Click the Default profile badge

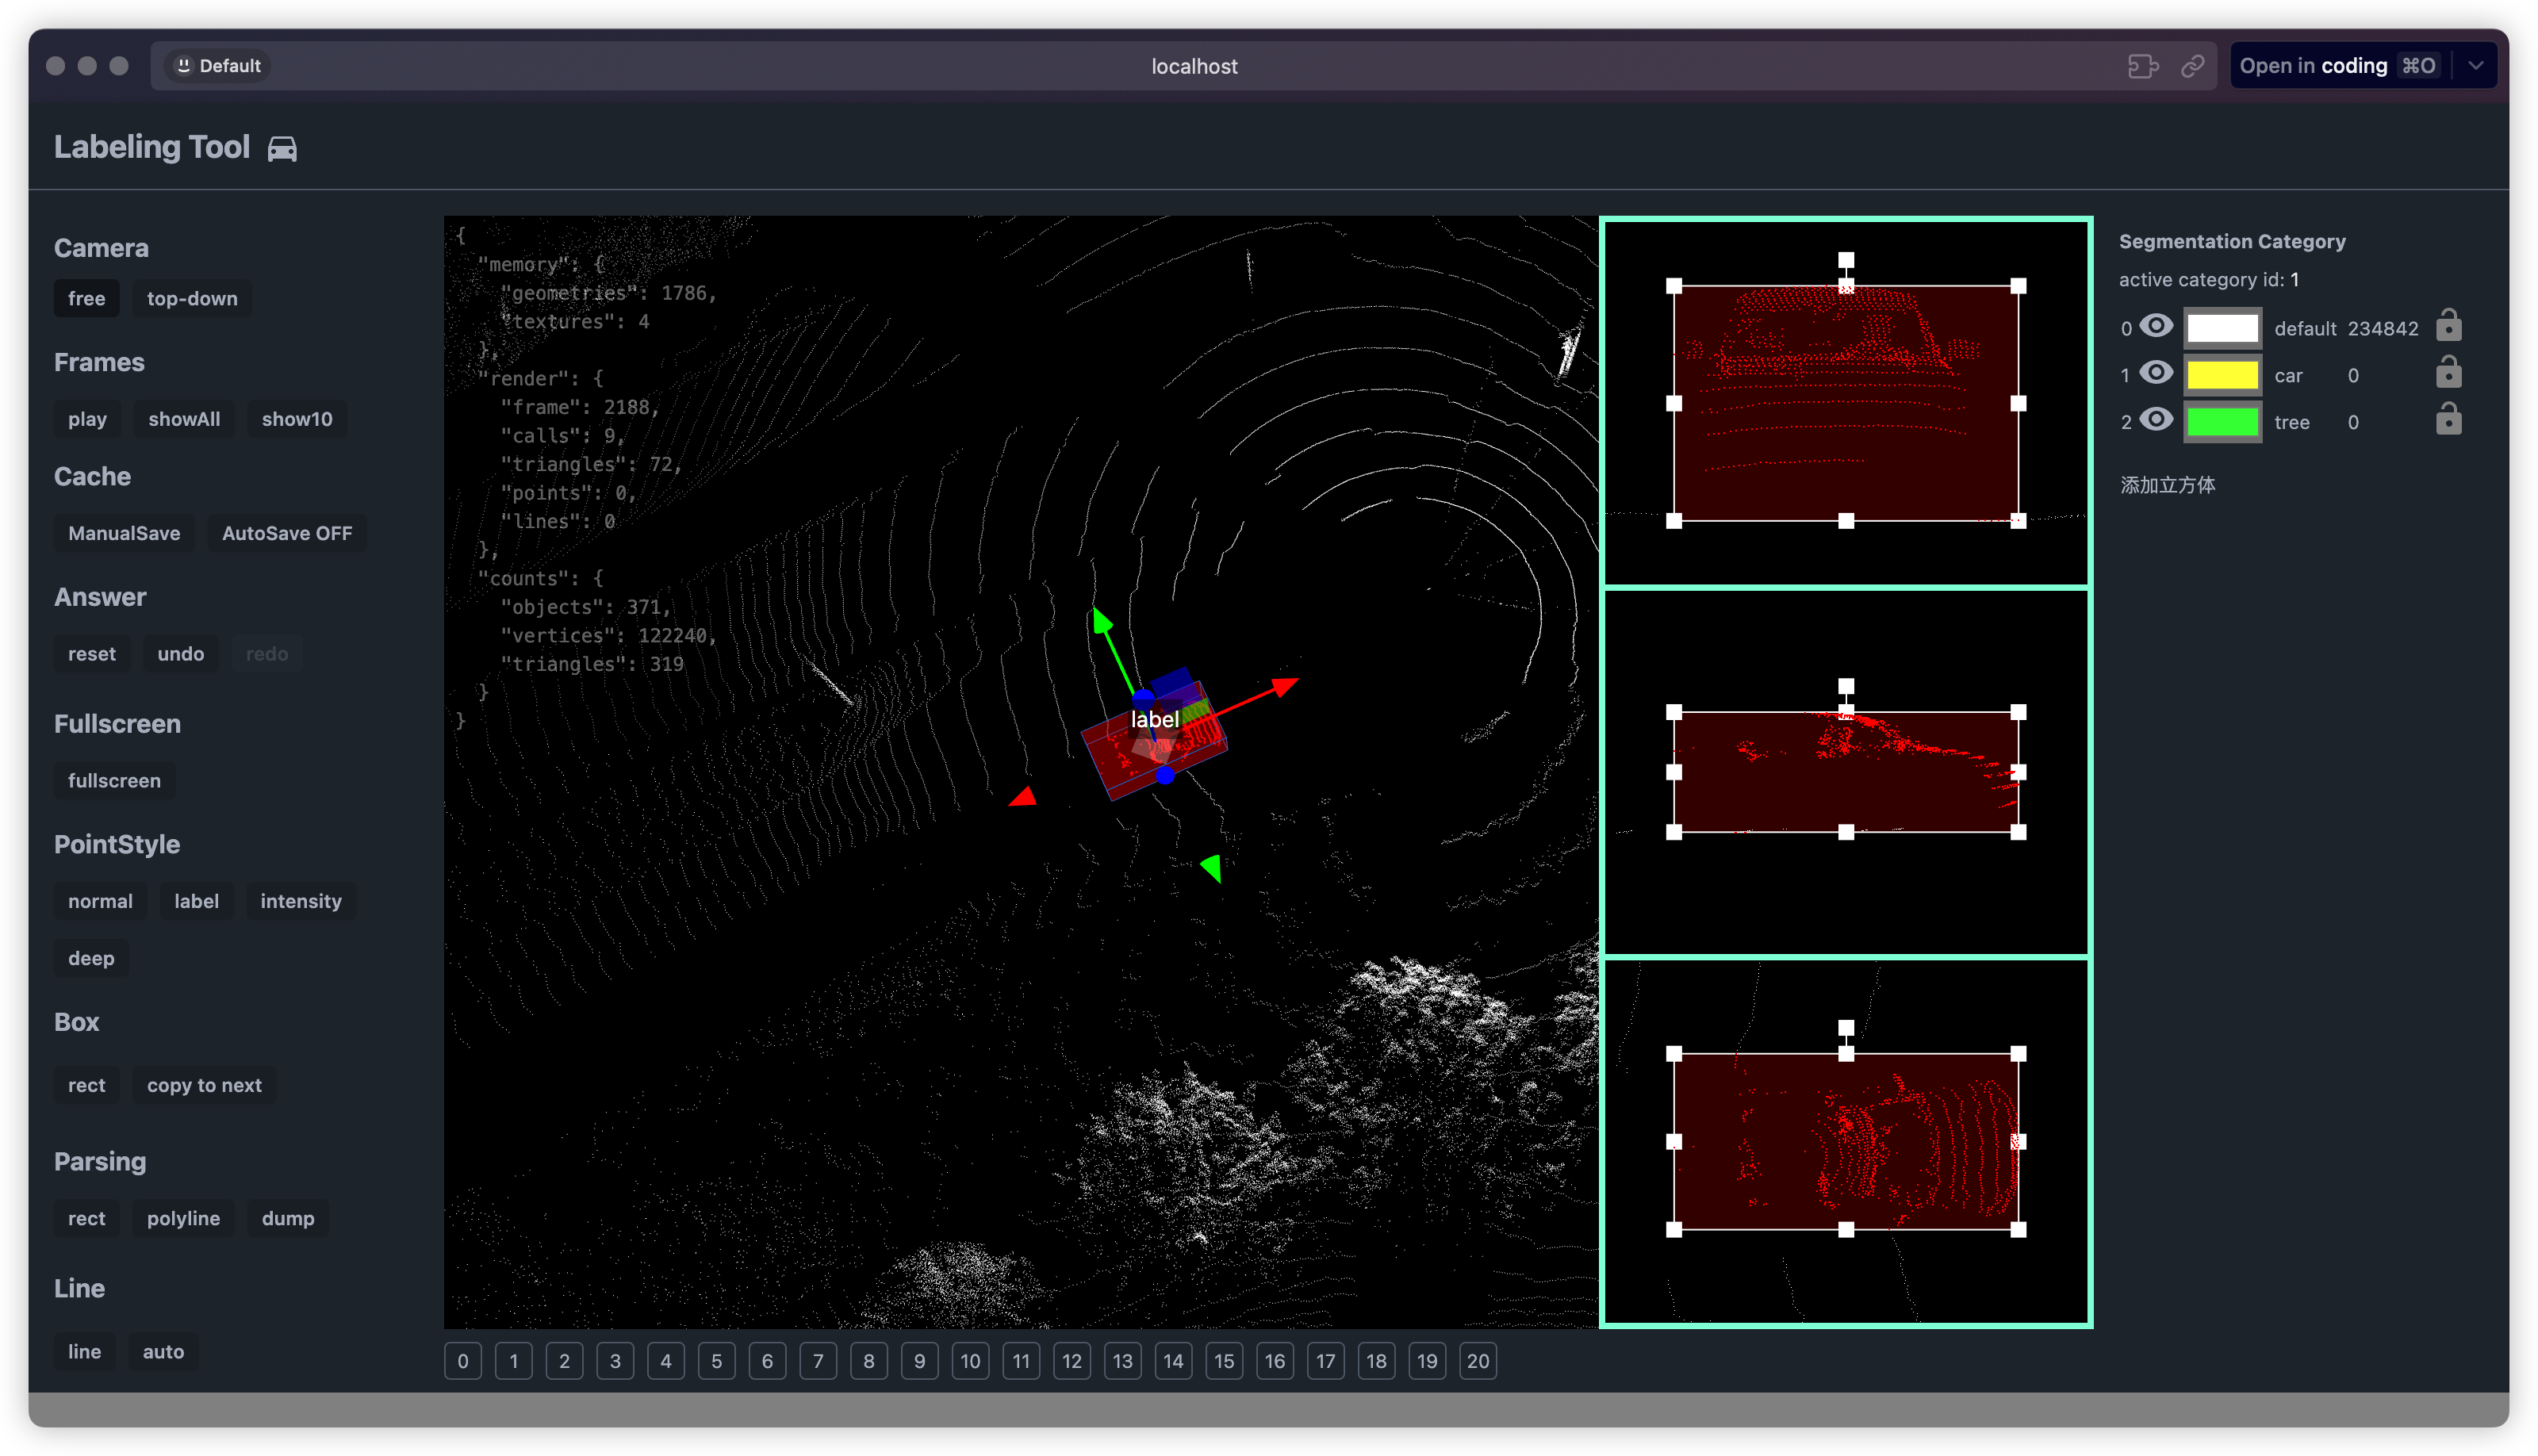point(217,66)
